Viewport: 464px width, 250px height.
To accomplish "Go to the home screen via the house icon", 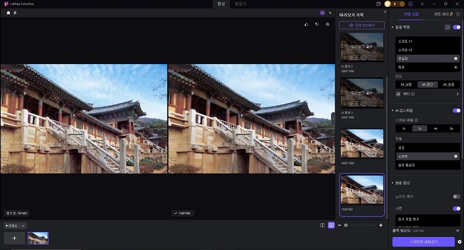I will (x=8, y=13).
